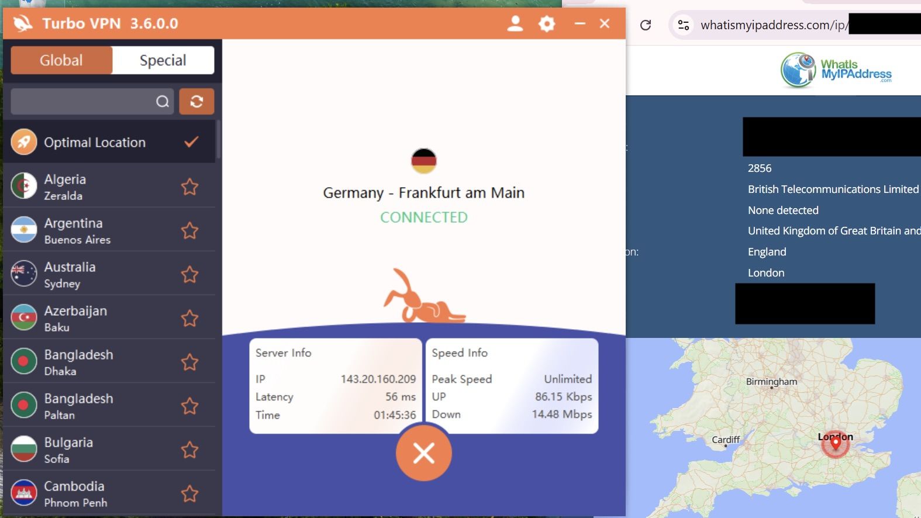Image resolution: width=921 pixels, height=518 pixels.
Task: Click the Germany flag above the connection status
Action: 424,161
